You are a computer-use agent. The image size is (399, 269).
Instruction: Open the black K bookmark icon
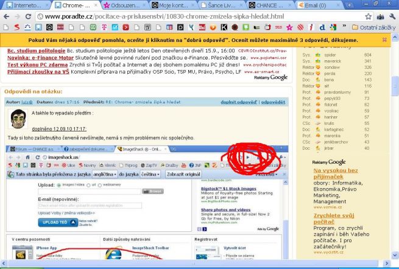click(224, 27)
